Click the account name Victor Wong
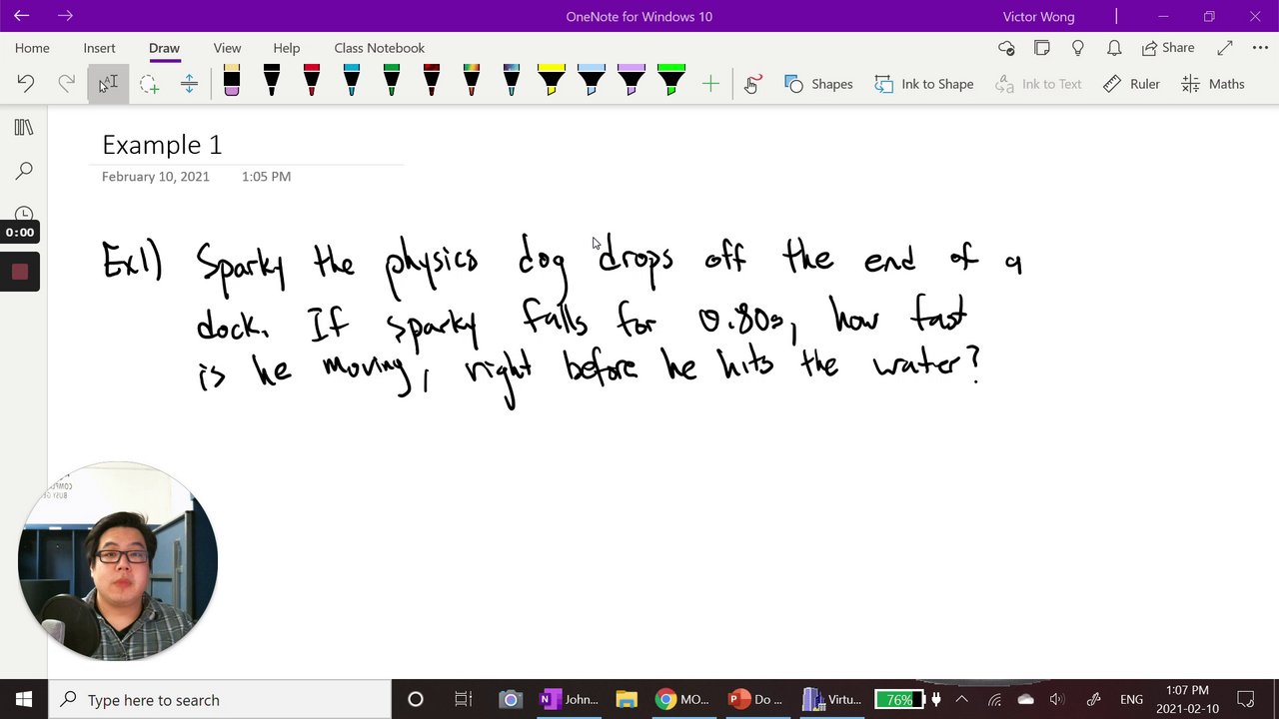The image size is (1279, 719). (1039, 16)
